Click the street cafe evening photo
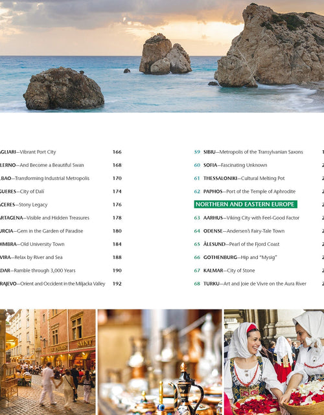This screenshot has height=415, width=324. pos(48,362)
